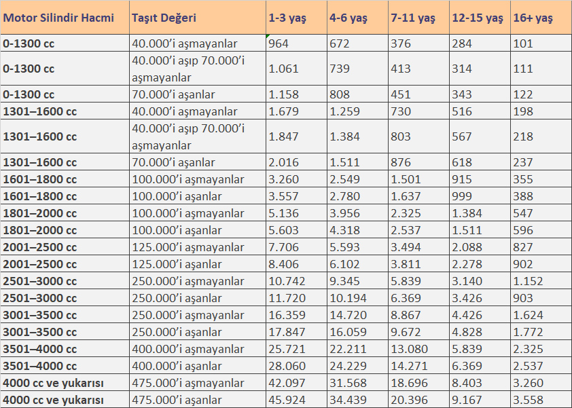Click the cell with value 7.706

point(296,247)
